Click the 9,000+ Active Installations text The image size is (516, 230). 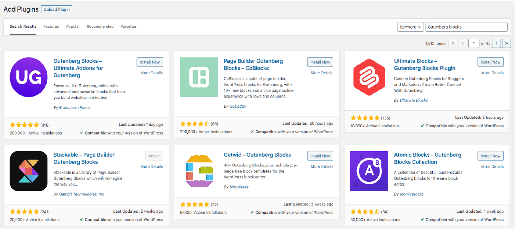[x=204, y=213]
